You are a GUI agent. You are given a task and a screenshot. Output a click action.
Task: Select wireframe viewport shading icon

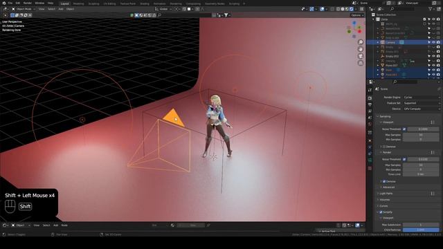point(338,9)
